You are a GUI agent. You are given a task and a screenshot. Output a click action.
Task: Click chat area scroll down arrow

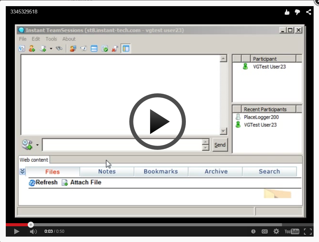pyautogui.click(x=223, y=131)
